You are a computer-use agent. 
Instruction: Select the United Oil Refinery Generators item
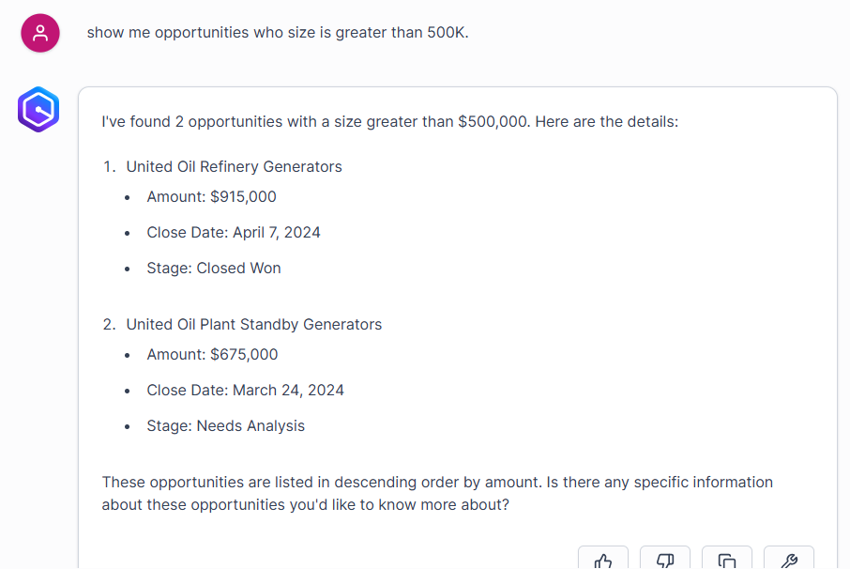(234, 167)
